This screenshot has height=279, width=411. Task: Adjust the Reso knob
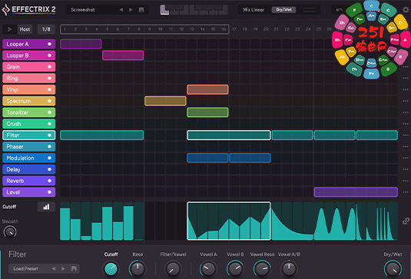138,269
